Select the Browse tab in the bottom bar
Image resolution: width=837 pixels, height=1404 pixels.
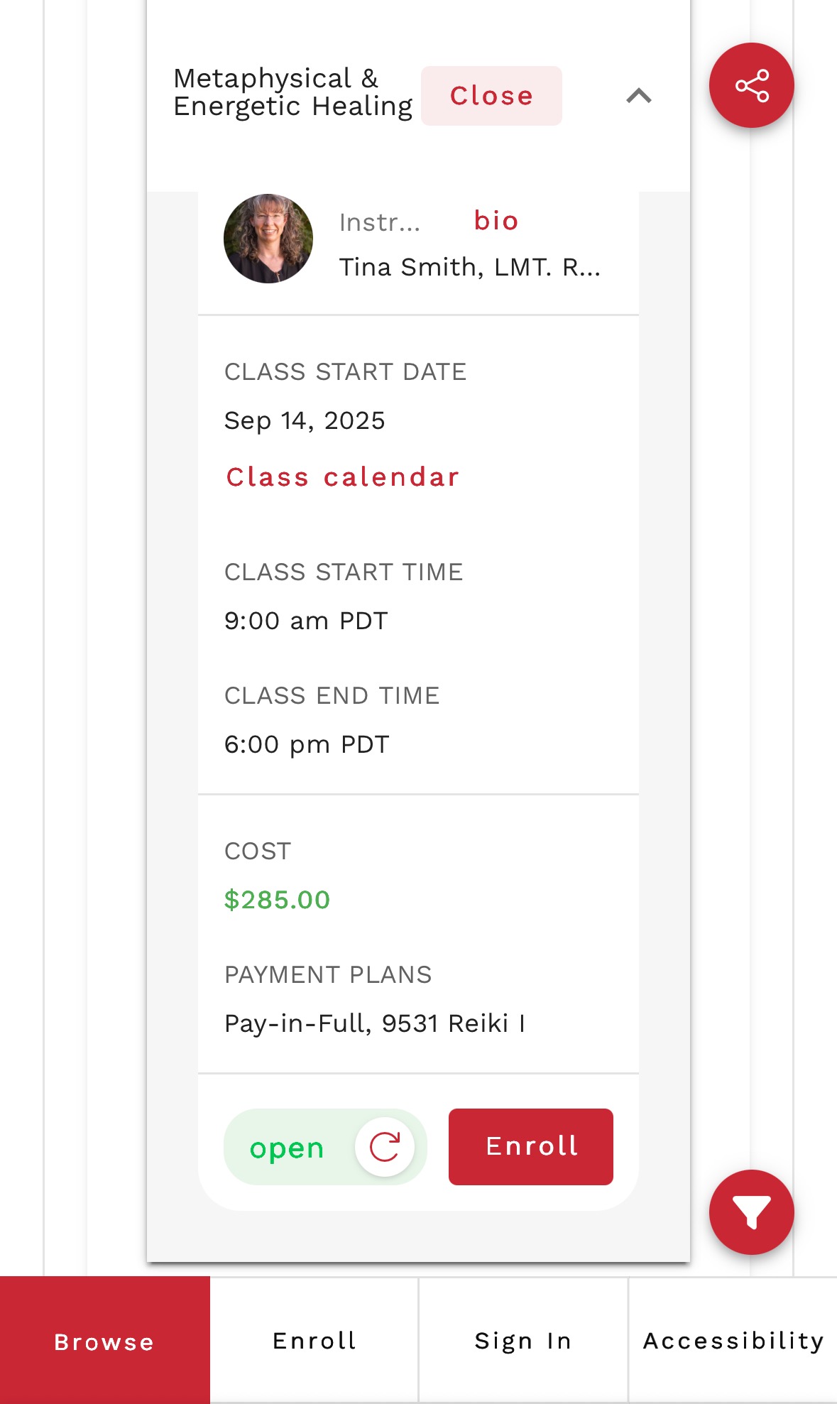[x=105, y=1341]
